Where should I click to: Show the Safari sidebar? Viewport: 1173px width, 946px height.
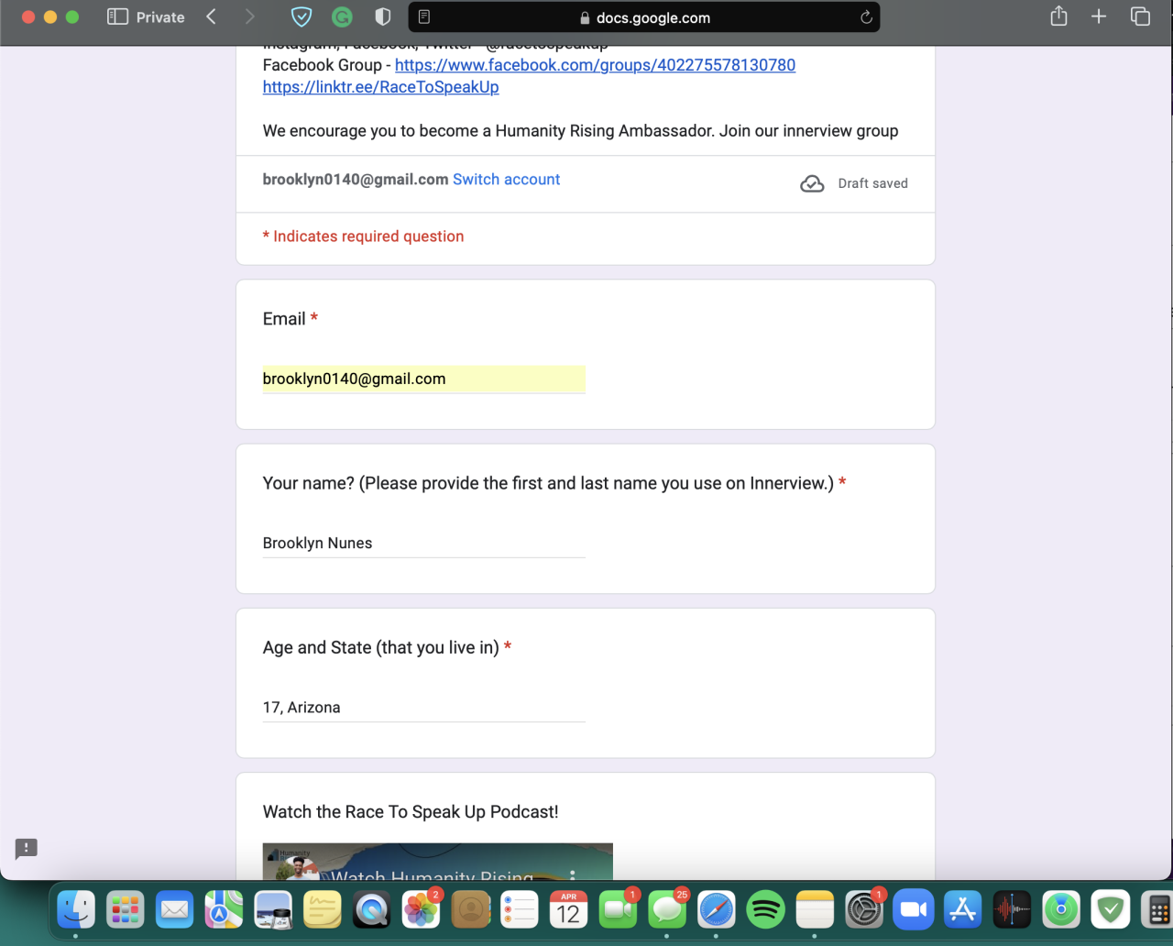pyautogui.click(x=117, y=16)
